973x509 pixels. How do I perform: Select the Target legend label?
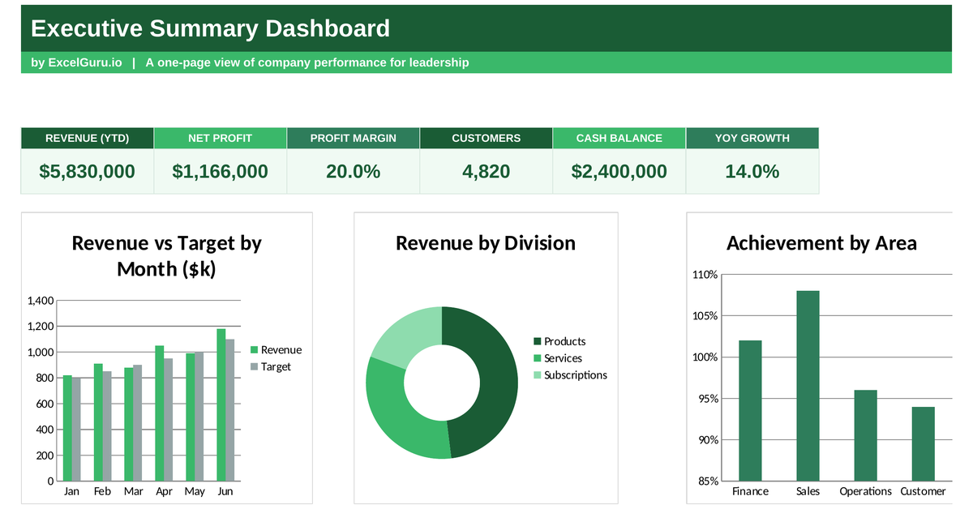(276, 367)
